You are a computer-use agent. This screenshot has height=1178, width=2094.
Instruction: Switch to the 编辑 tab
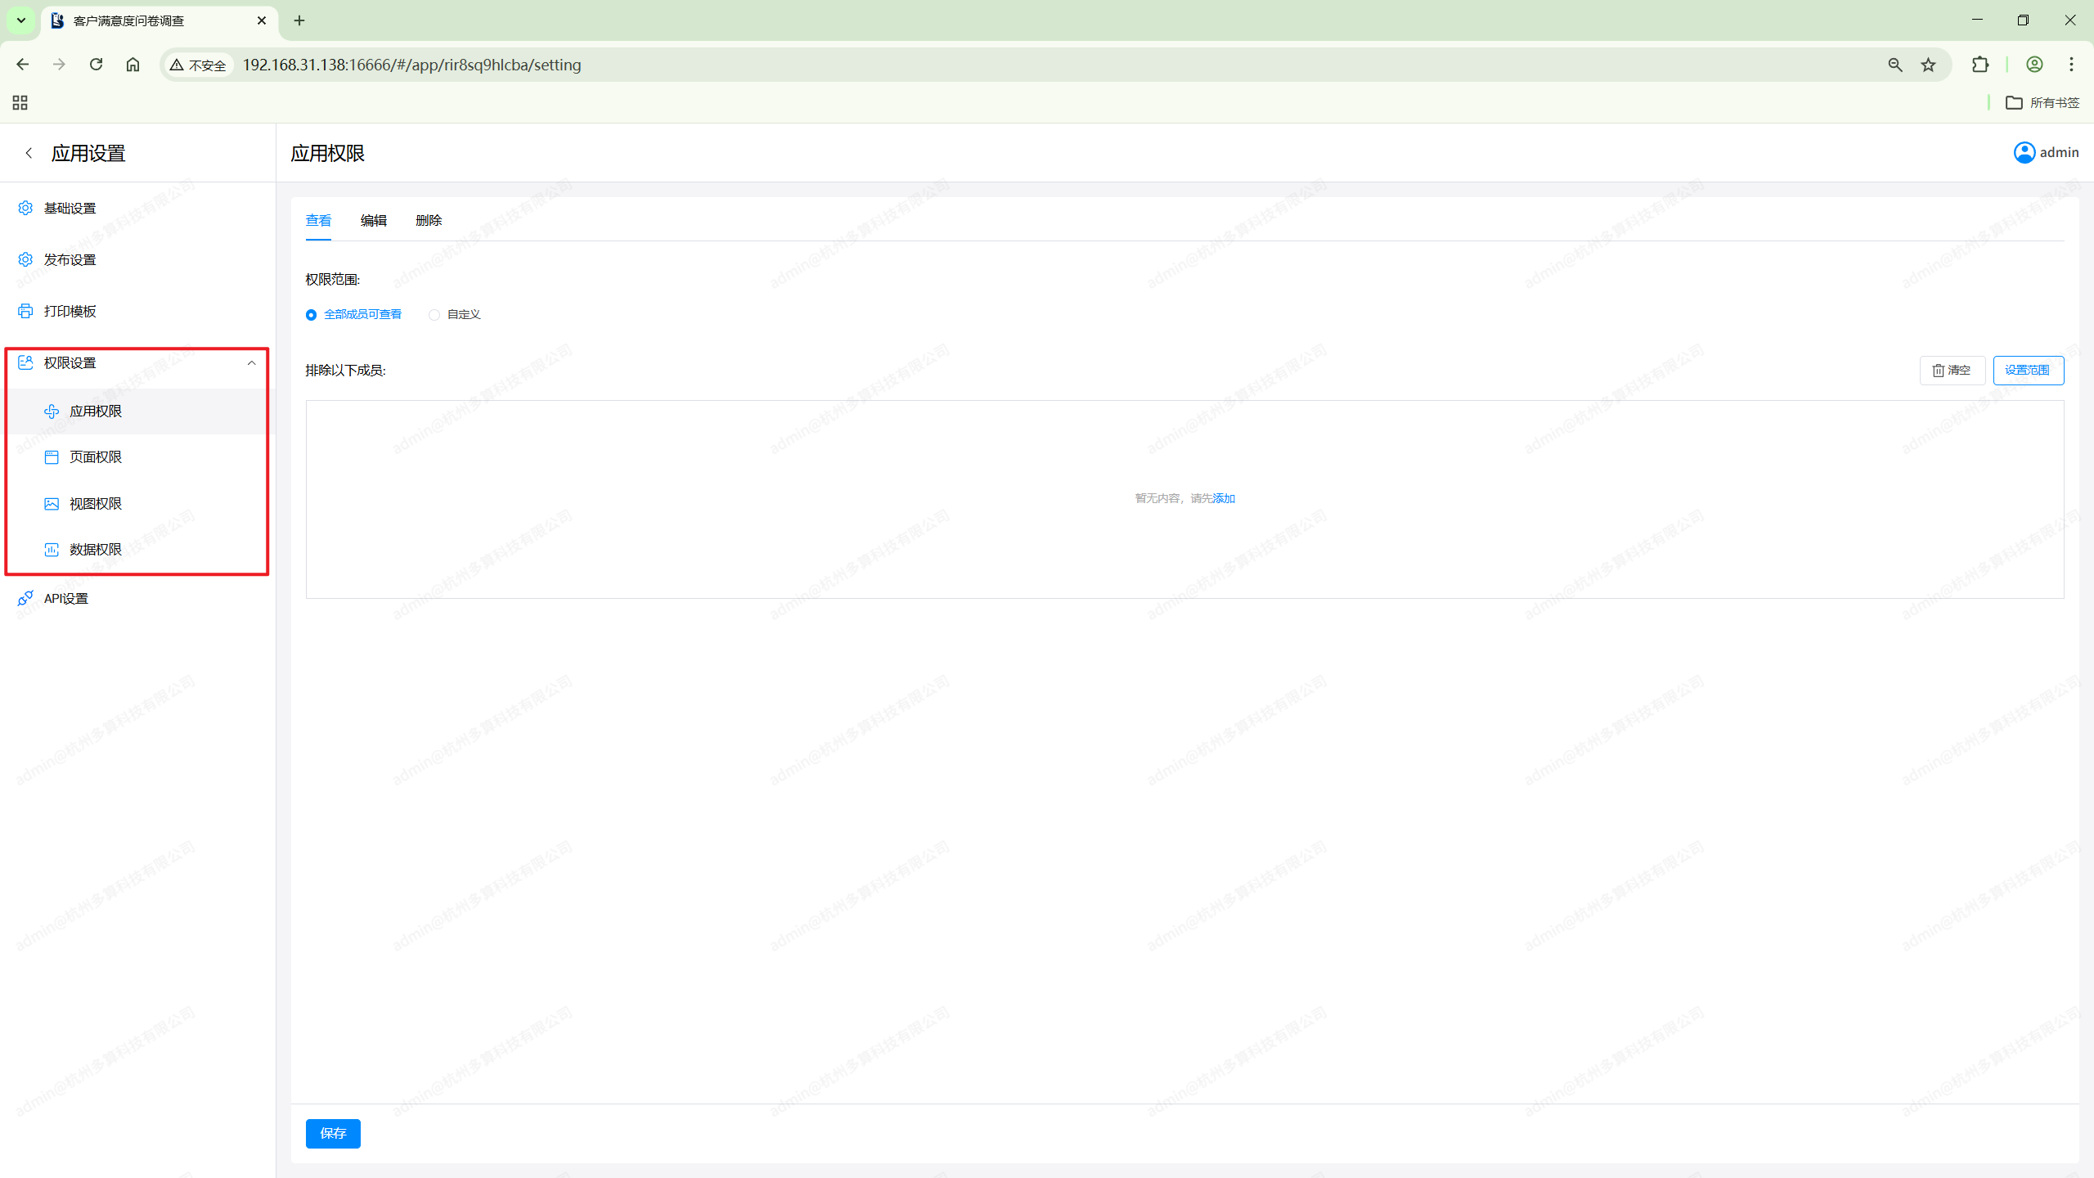point(373,221)
